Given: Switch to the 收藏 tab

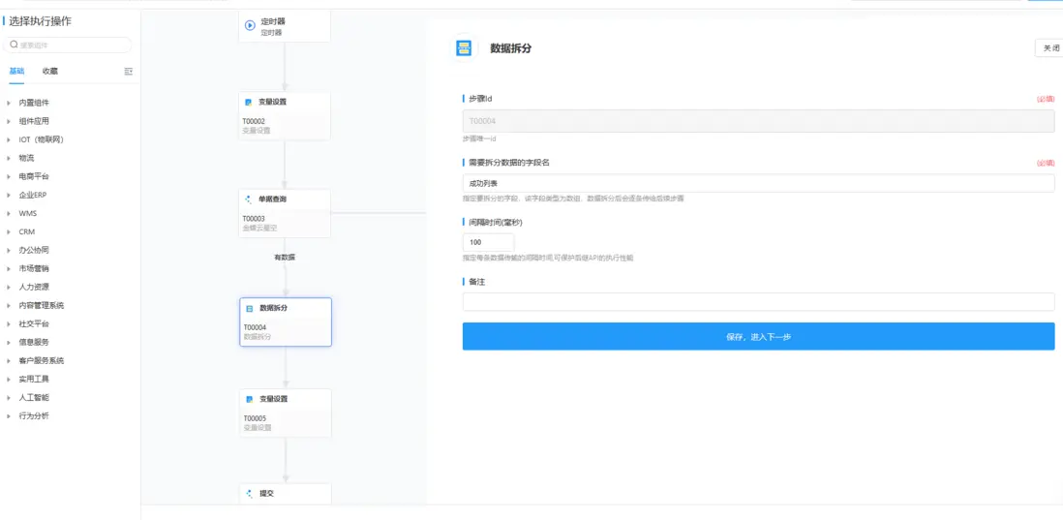Looking at the screenshot, I should [50, 71].
